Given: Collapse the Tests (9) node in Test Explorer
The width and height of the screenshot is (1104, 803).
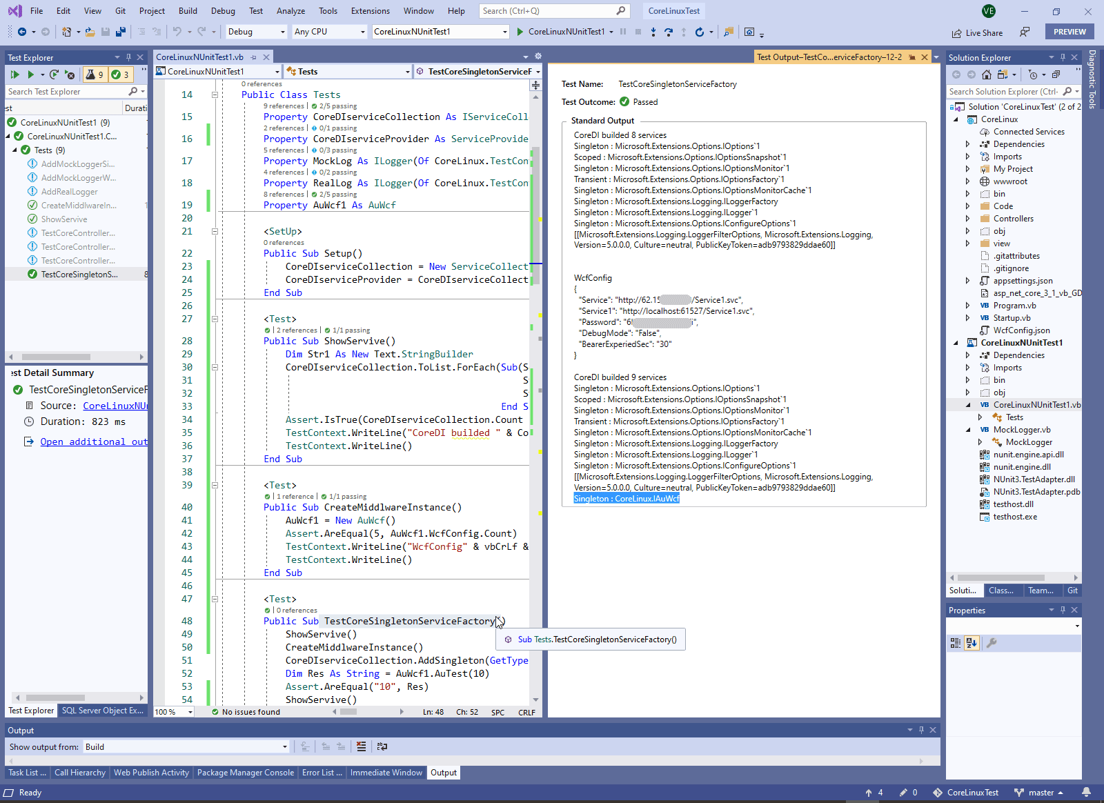Looking at the screenshot, I should tap(14, 150).
